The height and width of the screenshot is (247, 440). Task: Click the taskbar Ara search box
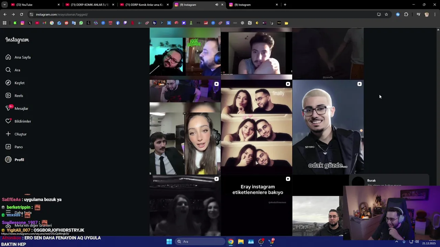[x=200, y=242]
